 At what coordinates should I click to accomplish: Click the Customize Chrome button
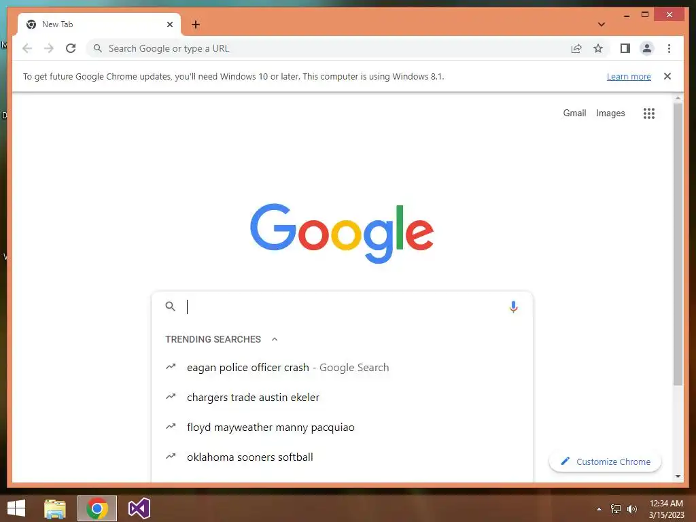605,462
